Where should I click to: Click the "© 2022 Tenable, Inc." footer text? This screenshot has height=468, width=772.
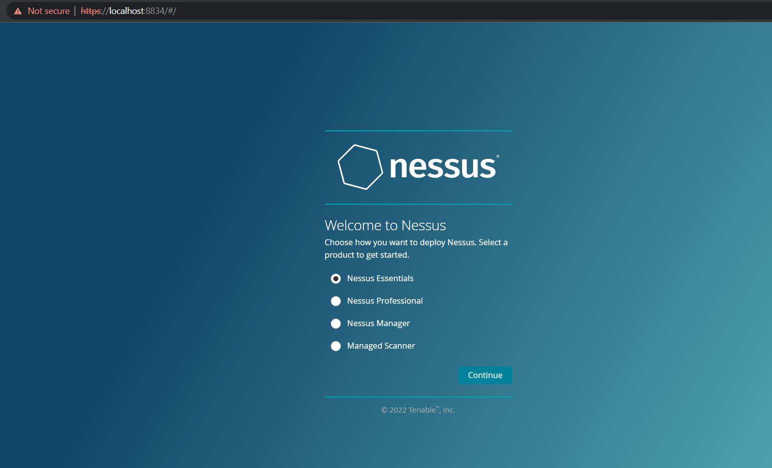[418, 410]
